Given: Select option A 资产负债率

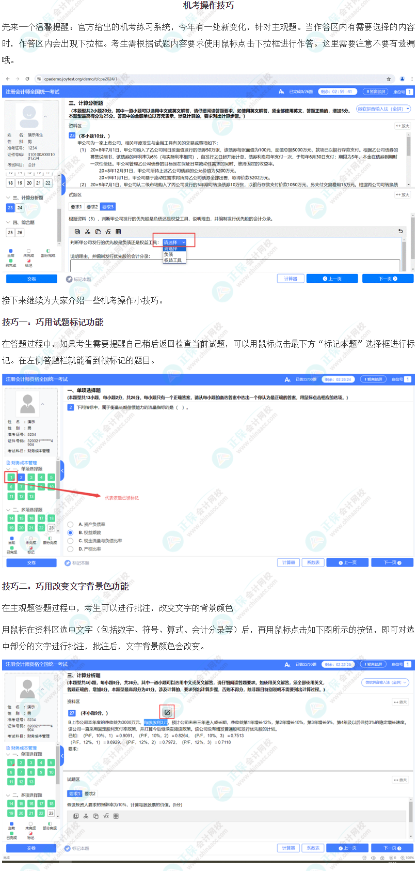Looking at the screenshot, I should (x=70, y=524).
